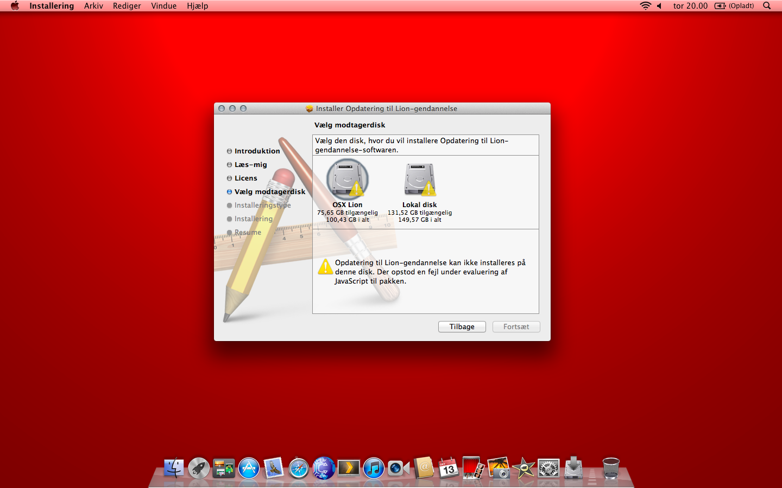This screenshot has height=488, width=782.
Task: Open the Hjælp menu
Action: point(198,6)
